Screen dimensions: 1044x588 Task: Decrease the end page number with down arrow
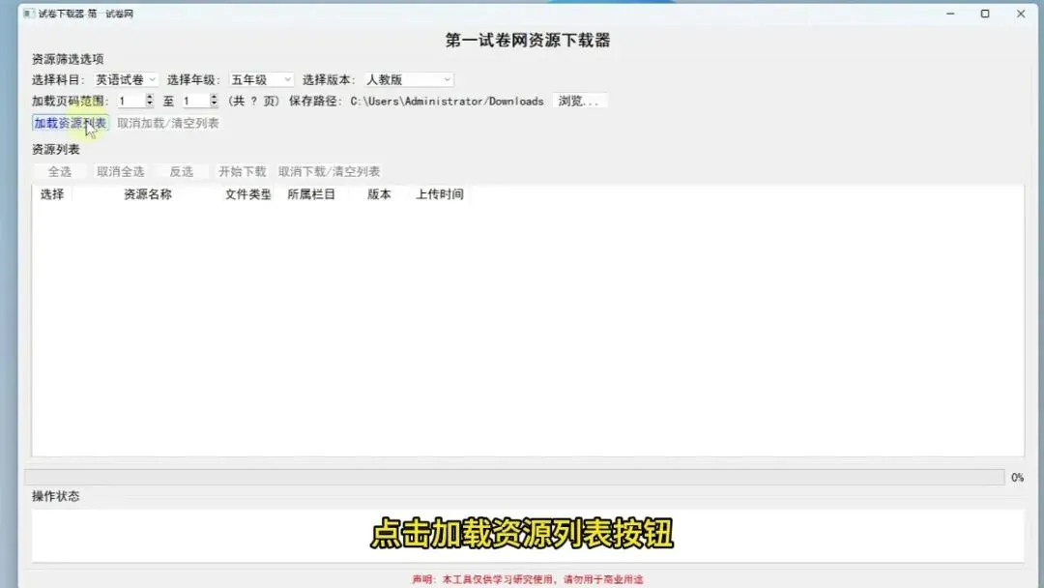(214, 104)
